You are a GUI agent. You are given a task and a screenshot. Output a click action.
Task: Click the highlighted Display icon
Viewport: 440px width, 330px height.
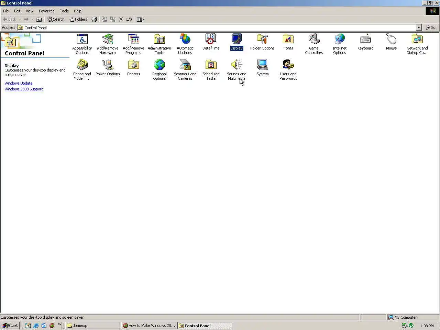click(x=236, y=42)
